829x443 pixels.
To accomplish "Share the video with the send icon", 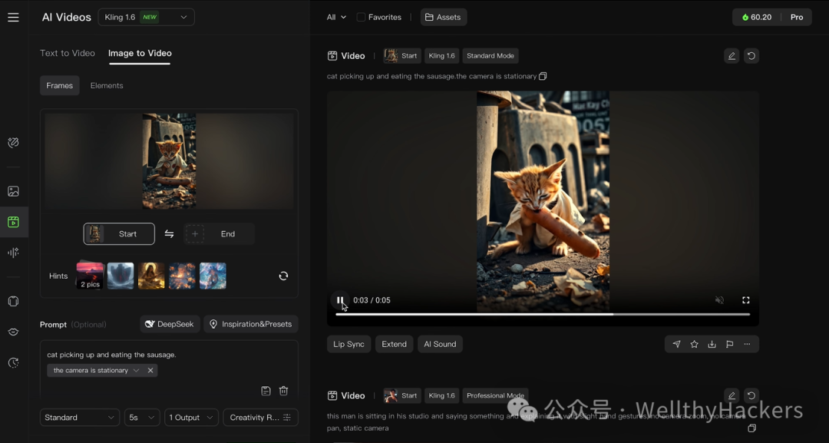I will click(x=677, y=344).
